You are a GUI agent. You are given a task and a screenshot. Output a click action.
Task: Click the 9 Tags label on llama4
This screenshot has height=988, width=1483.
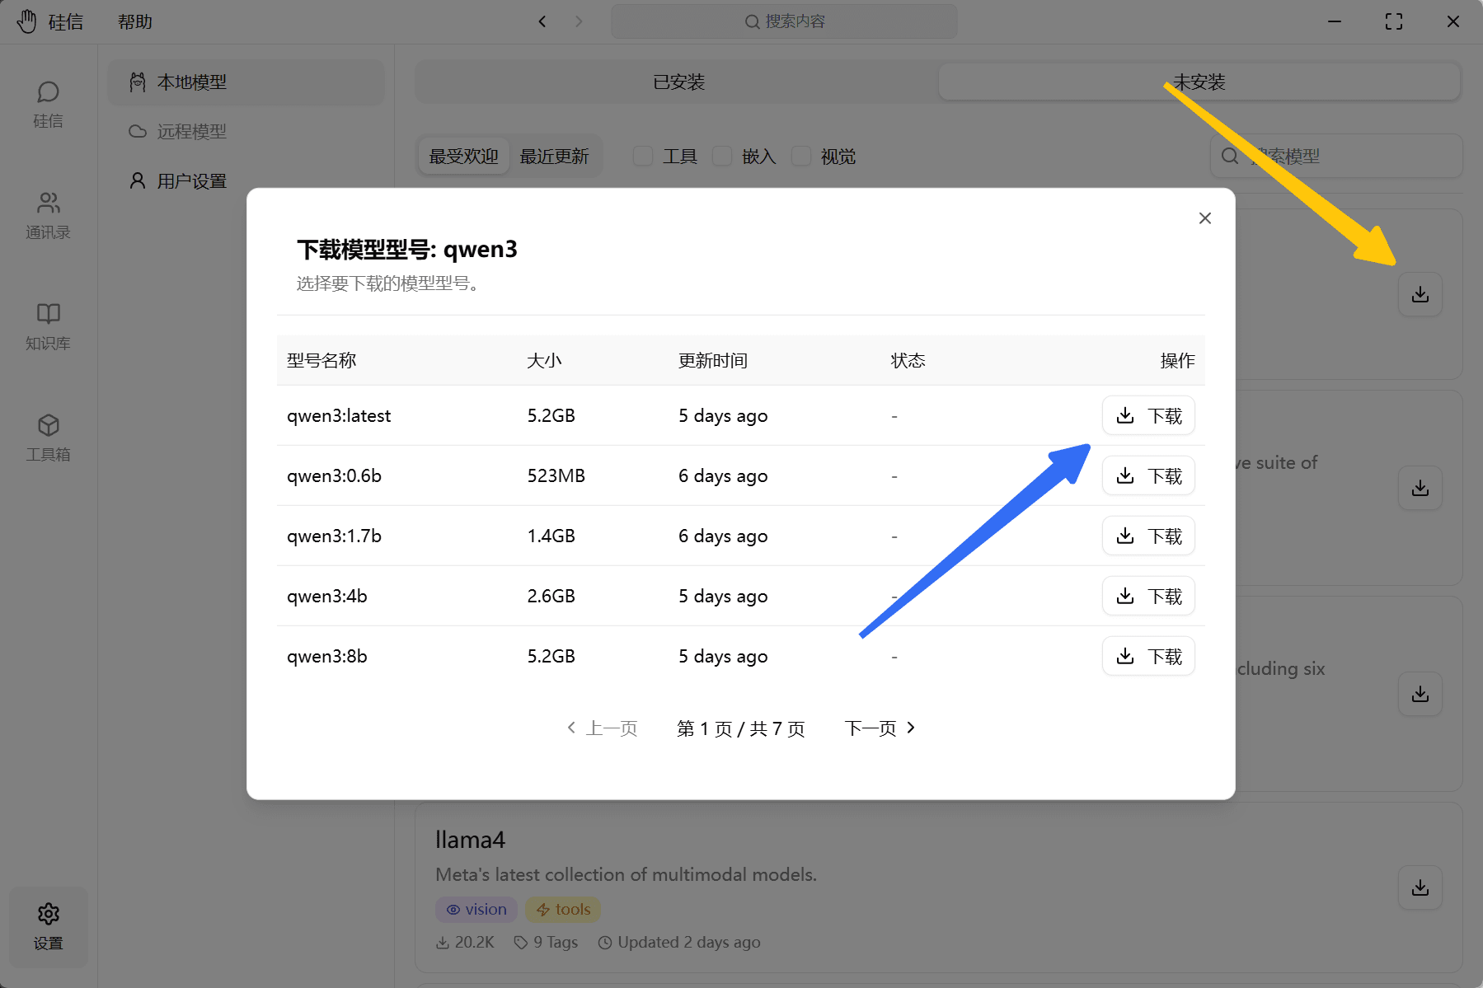(546, 942)
